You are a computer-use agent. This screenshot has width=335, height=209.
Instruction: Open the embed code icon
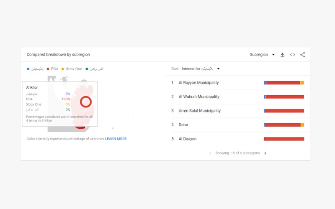[x=292, y=55]
